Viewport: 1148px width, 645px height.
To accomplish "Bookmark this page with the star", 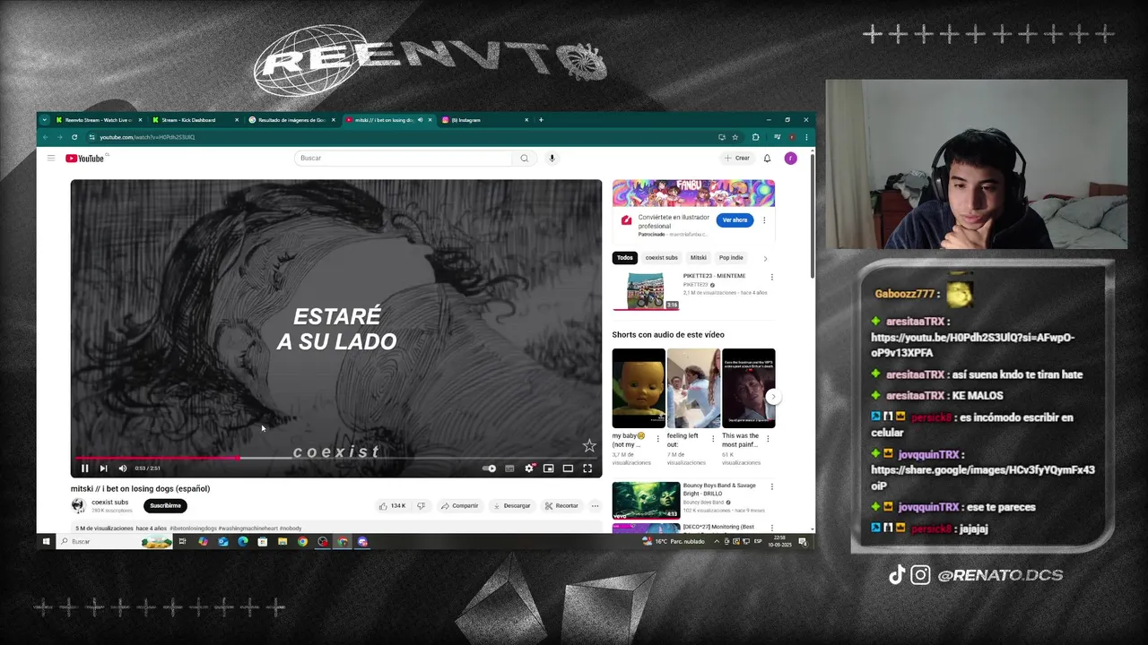I will (x=735, y=137).
